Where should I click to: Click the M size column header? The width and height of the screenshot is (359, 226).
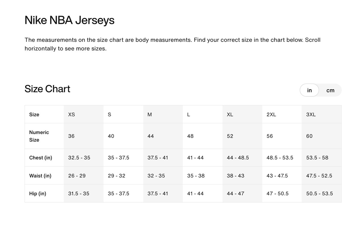click(x=150, y=115)
